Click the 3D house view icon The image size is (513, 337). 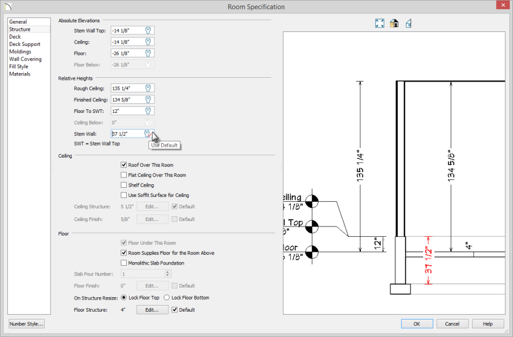(394, 24)
